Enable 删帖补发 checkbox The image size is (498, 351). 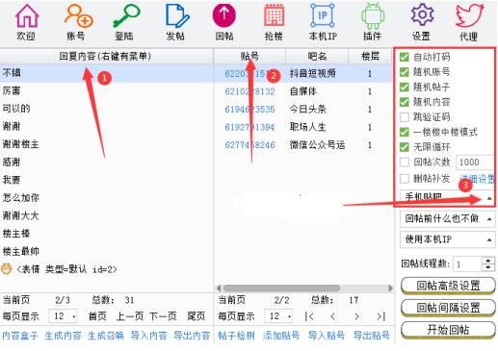click(405, 179)
